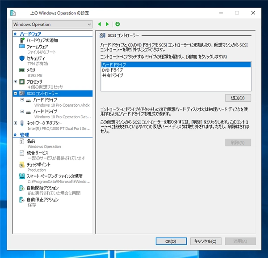Screen dimensions: 268x258
Task: Expand the Operation Dat... hard drive node
Action: tap(22, 111)
